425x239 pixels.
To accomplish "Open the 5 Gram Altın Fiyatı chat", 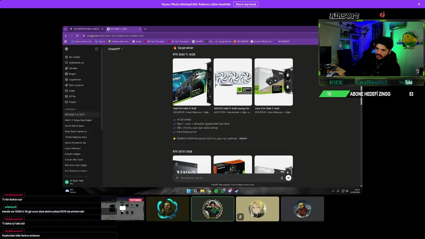I will (x=82, y=160).
